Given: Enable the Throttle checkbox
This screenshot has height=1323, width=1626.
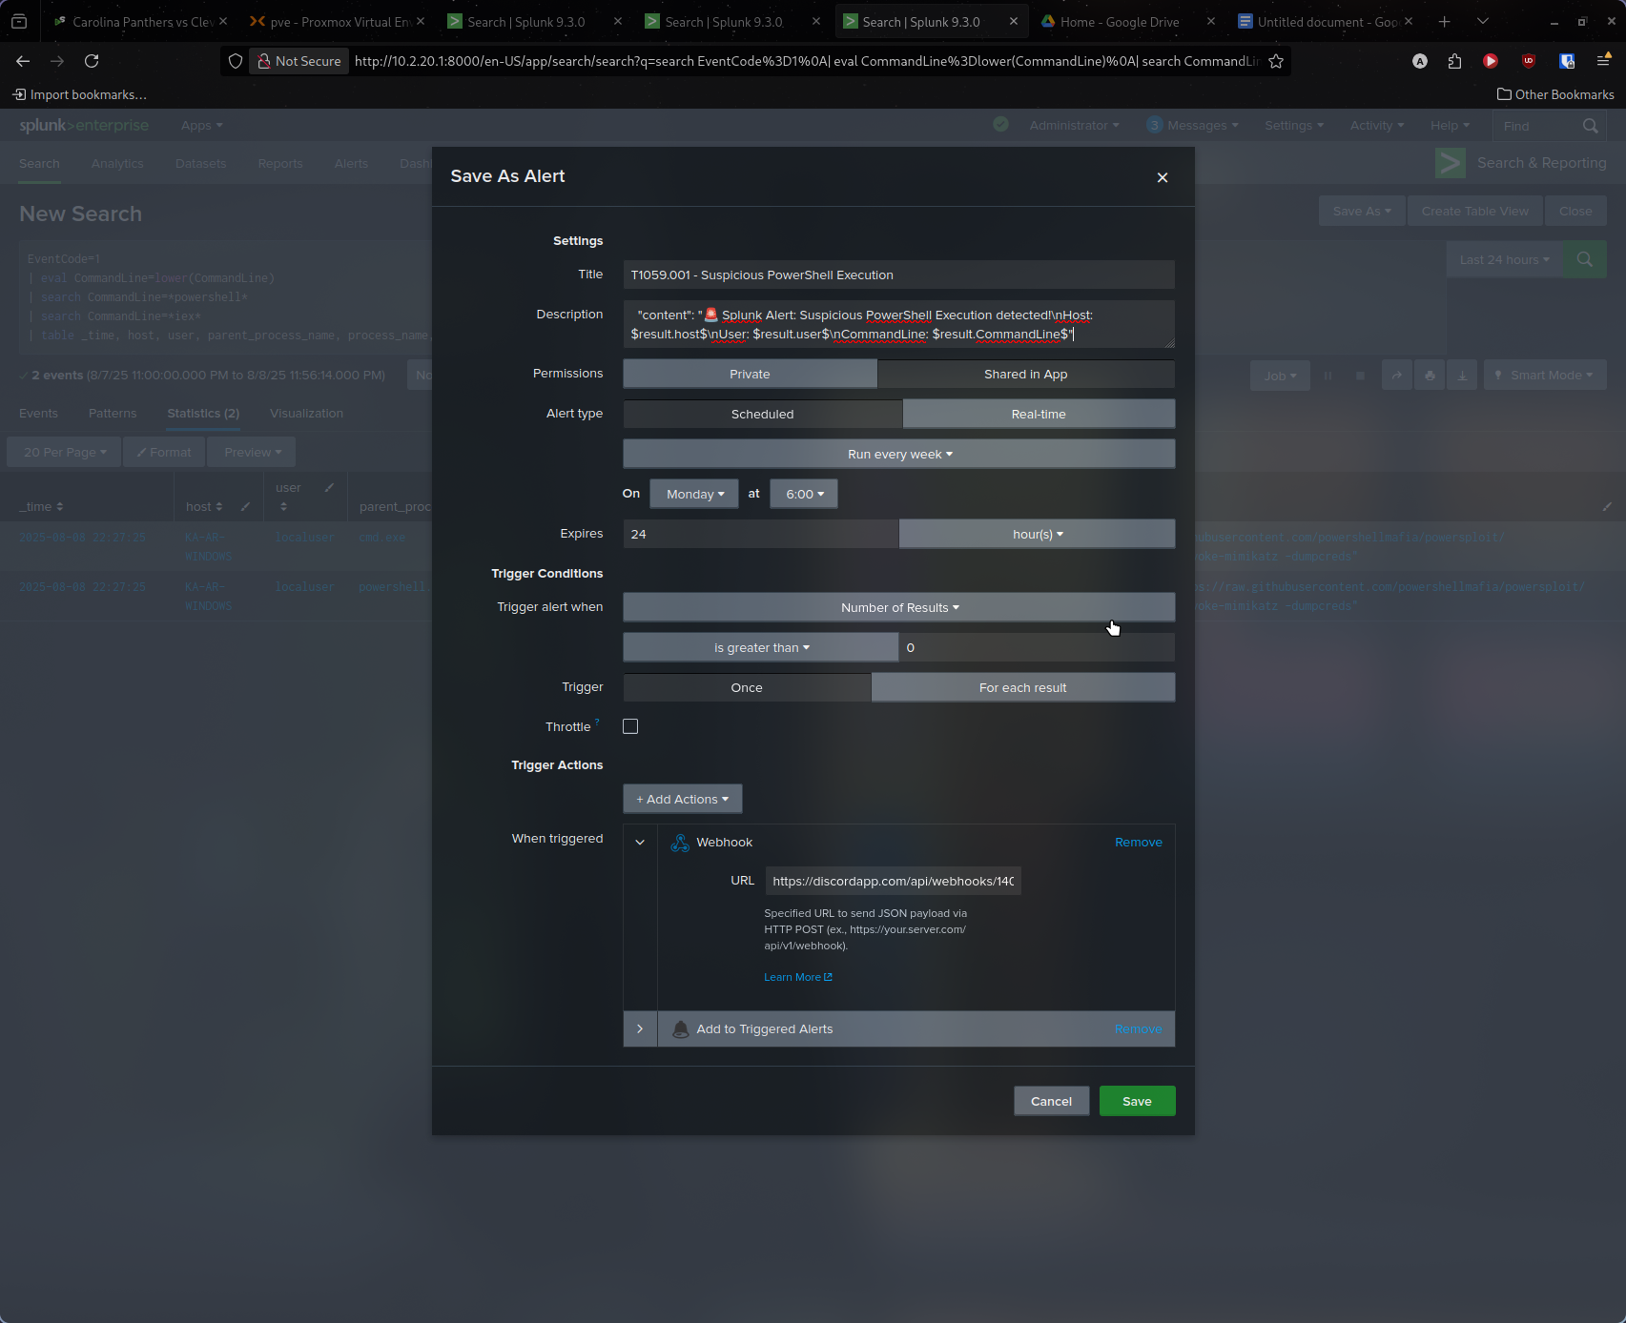Looking at the screenshot, I should pos(630,726).
